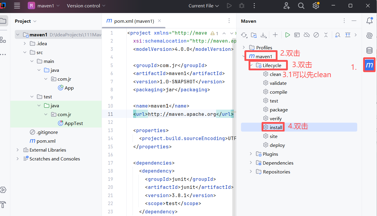Expand External Libraries node
Viewport: 377px width, 216px height.
click(18, 150)
